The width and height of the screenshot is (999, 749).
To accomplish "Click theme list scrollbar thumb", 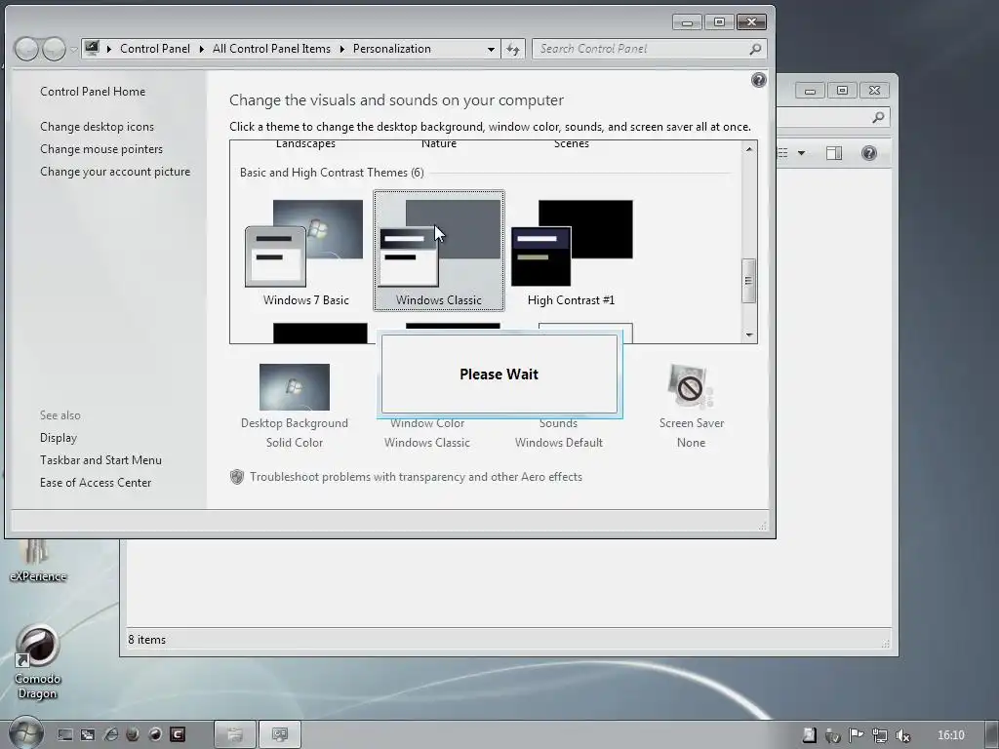I will point(749,280).
